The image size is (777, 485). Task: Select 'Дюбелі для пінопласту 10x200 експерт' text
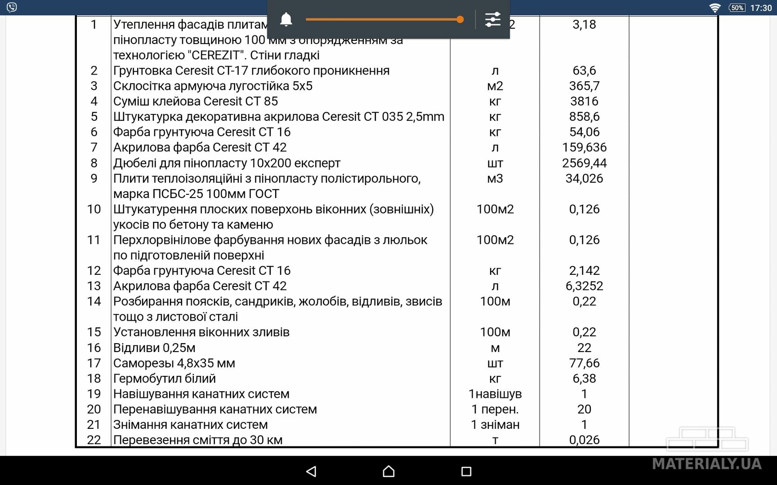click(x=227, y=163)
